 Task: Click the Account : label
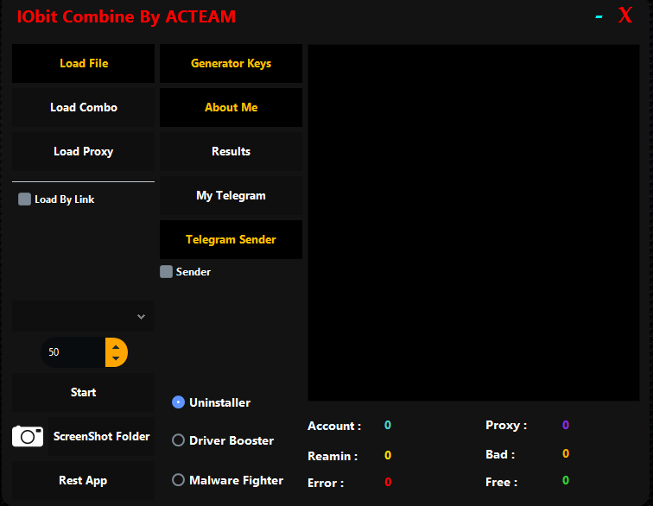[334, 426]
